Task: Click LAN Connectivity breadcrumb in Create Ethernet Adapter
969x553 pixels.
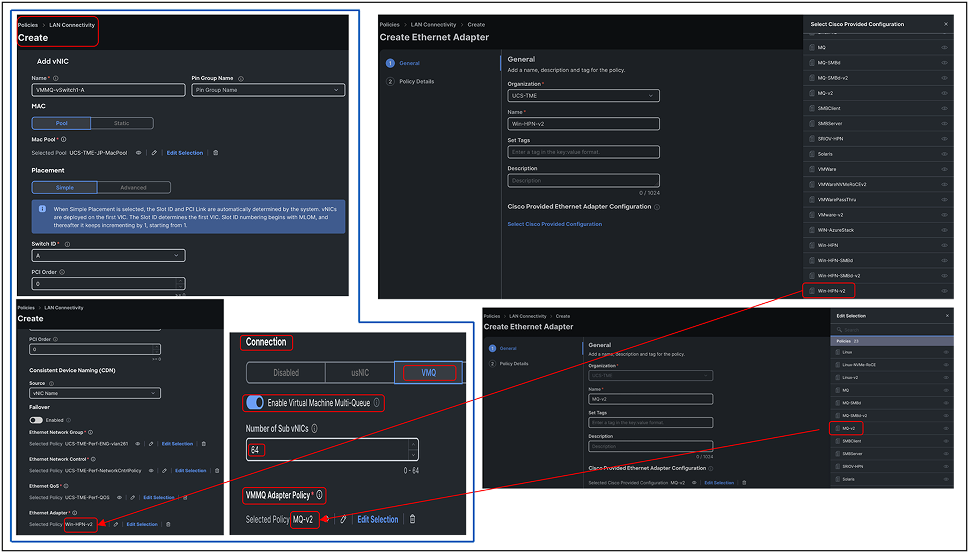Action: [x=434, y=25]
